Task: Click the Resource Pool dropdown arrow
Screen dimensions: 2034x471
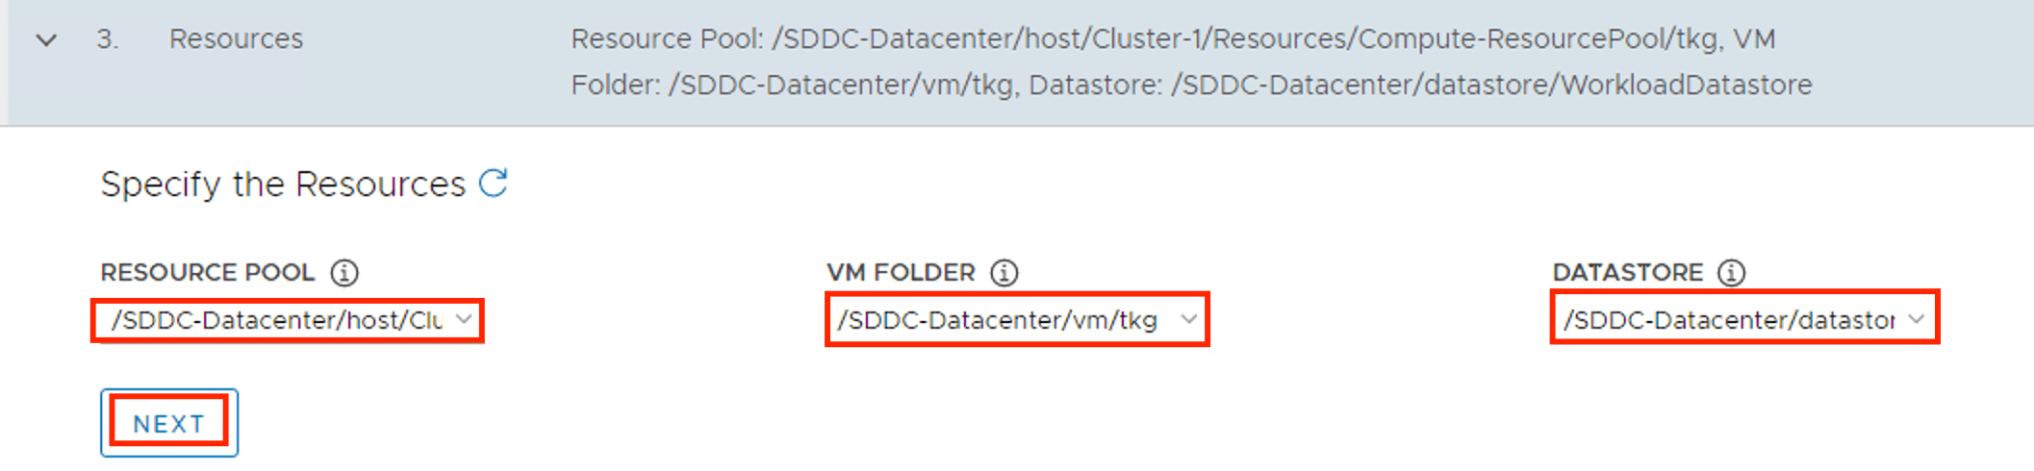Action: pos(465,319)
